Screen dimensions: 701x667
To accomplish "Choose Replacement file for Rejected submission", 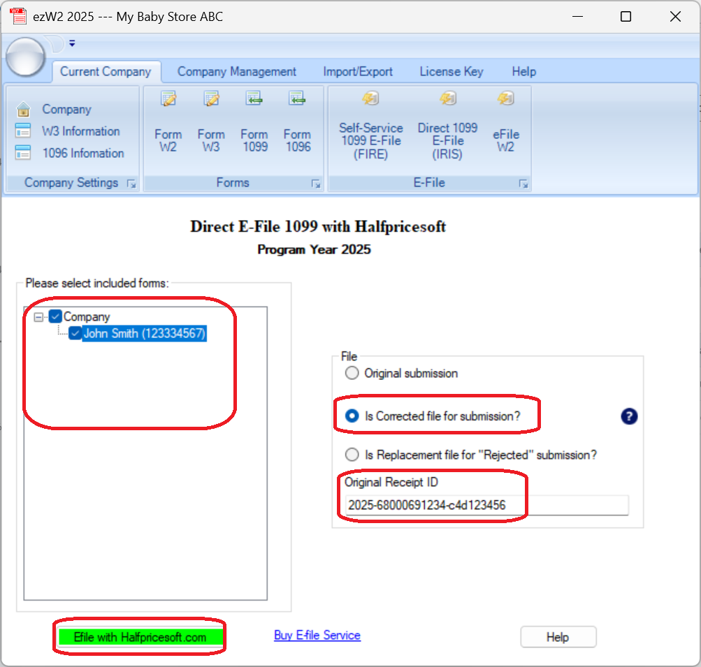I will (352, 455).
